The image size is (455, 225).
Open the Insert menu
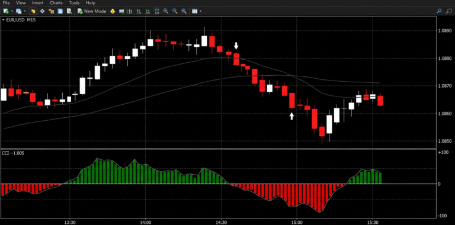click(x=38, y=3)
